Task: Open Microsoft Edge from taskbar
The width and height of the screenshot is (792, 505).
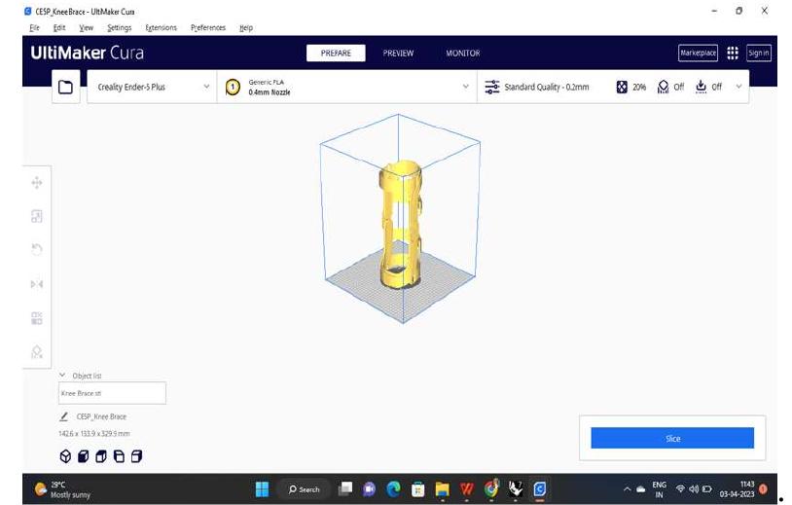Action: coord(393,488)
